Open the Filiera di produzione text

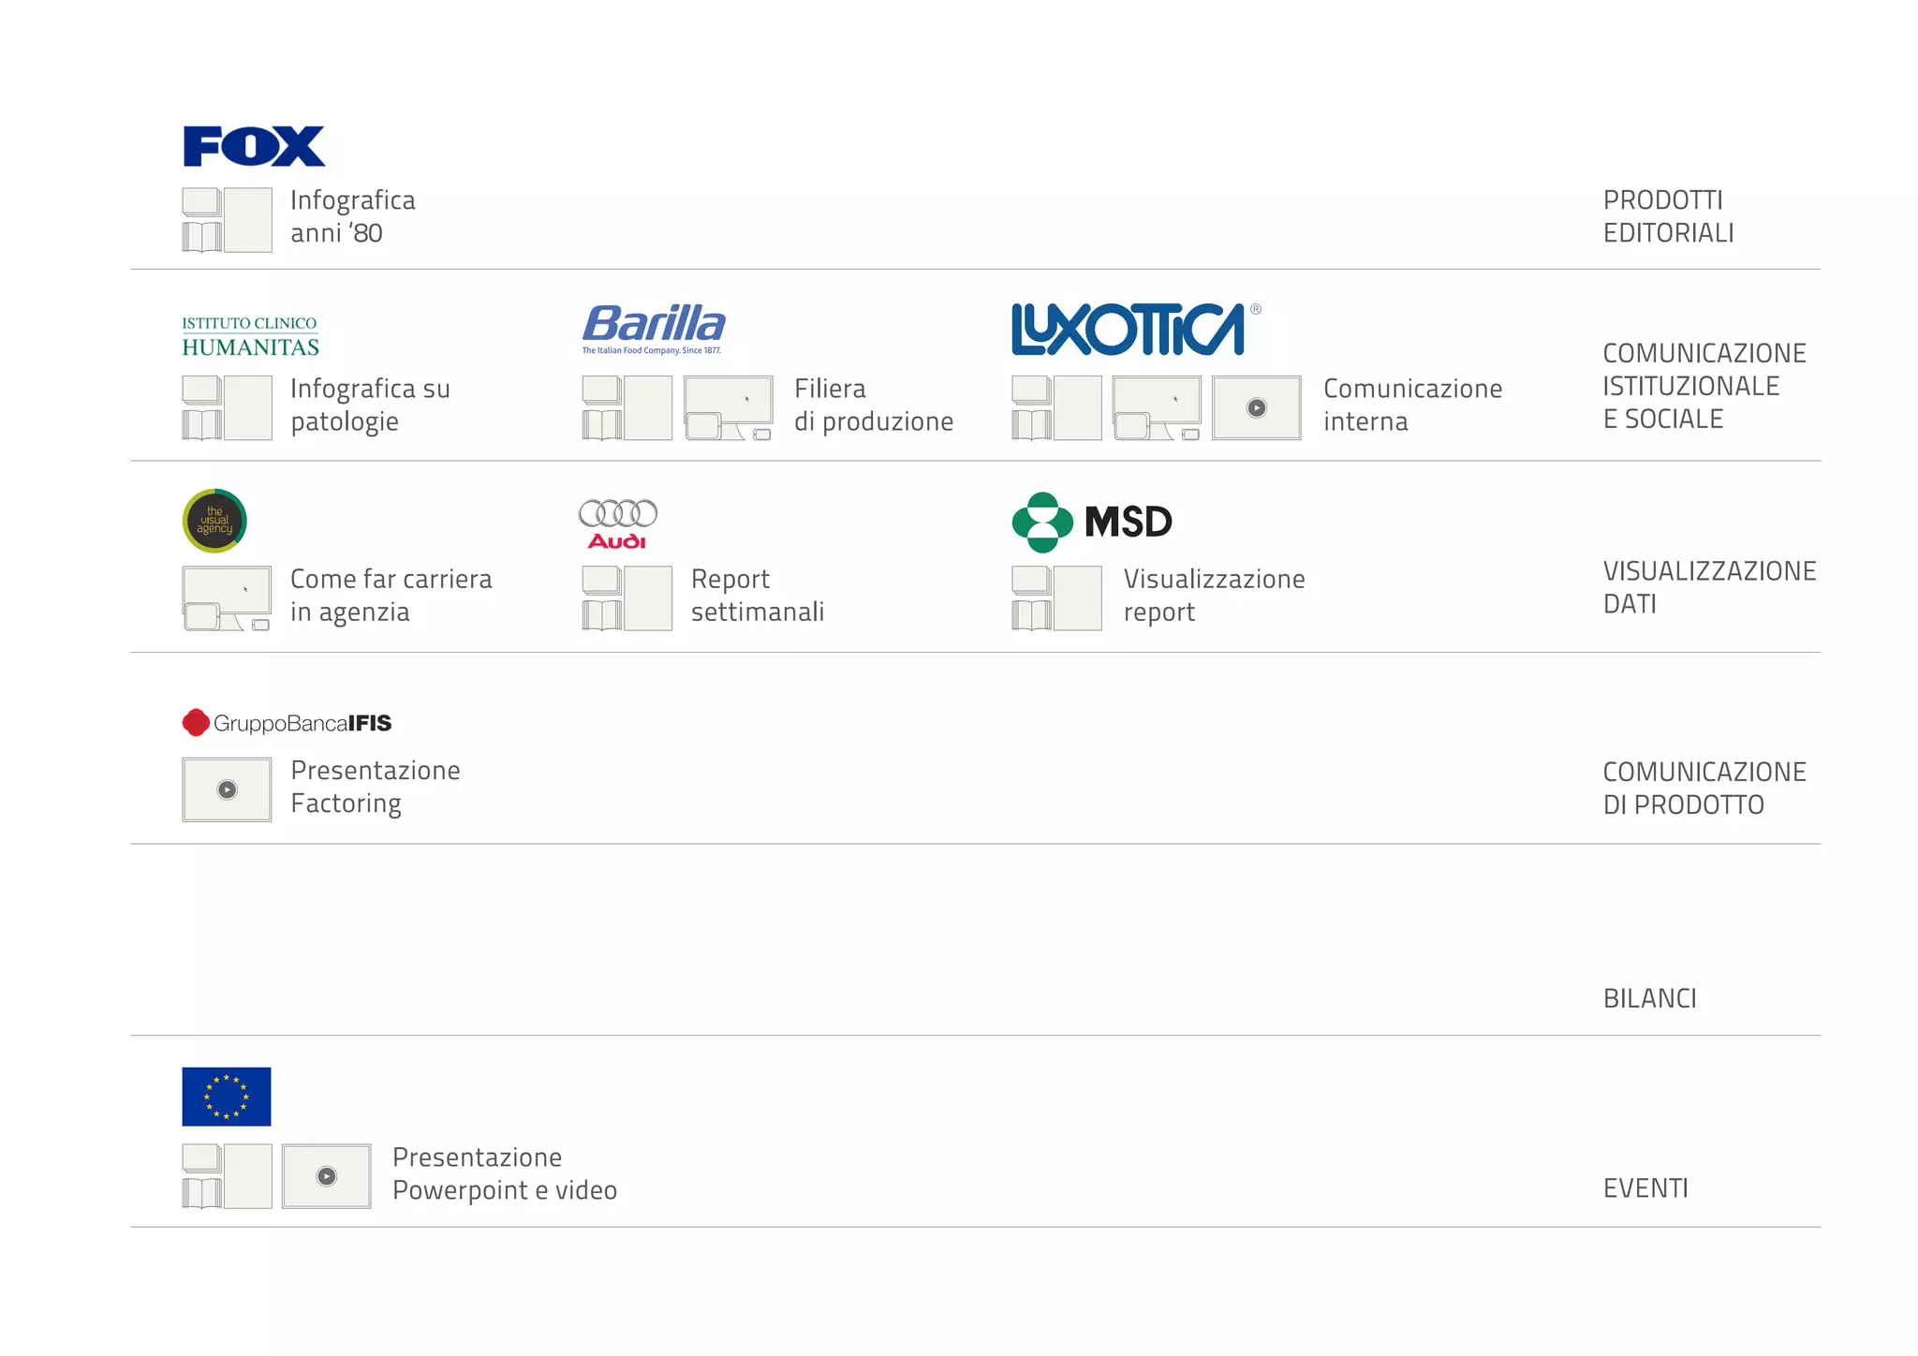[873, 405]
